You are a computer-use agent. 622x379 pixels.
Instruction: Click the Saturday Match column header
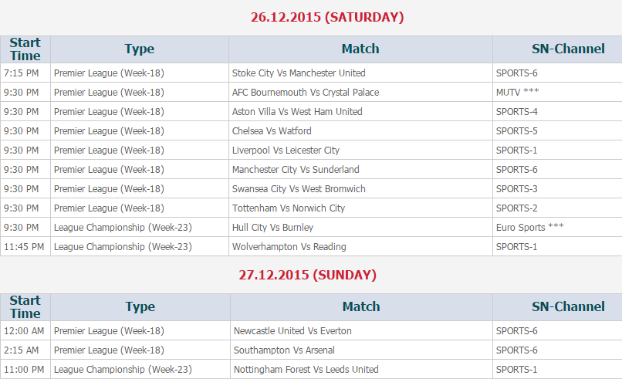pyautogui.click(x=360, y=49)
